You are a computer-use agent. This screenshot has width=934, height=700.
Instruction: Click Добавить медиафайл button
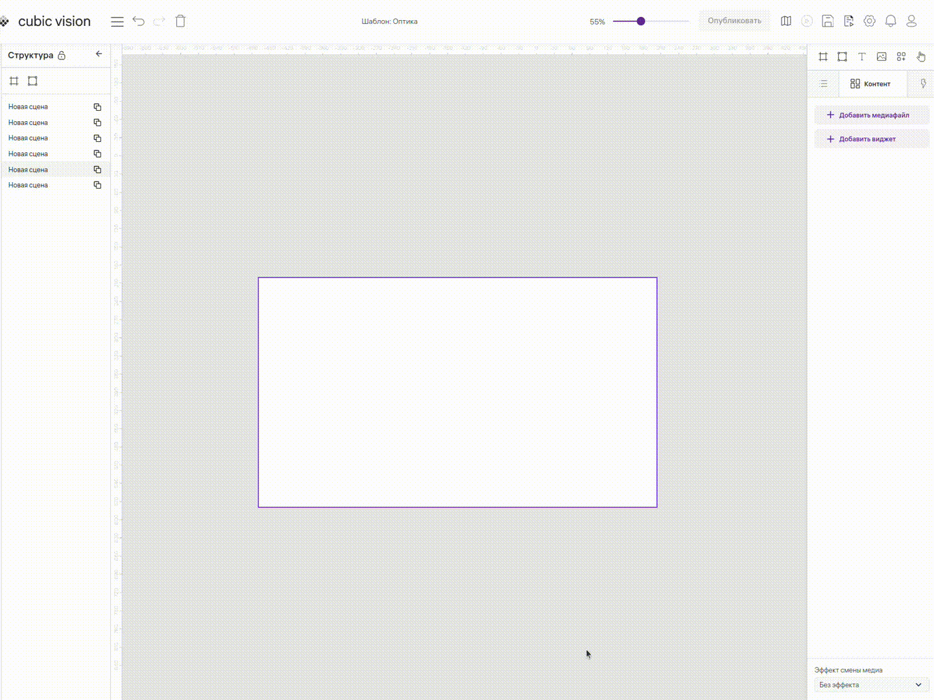871,115
